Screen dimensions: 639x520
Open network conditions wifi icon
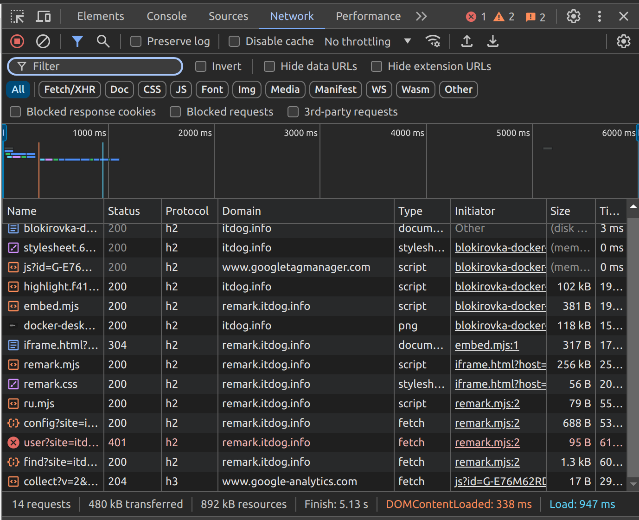click(x=433, y=41)
